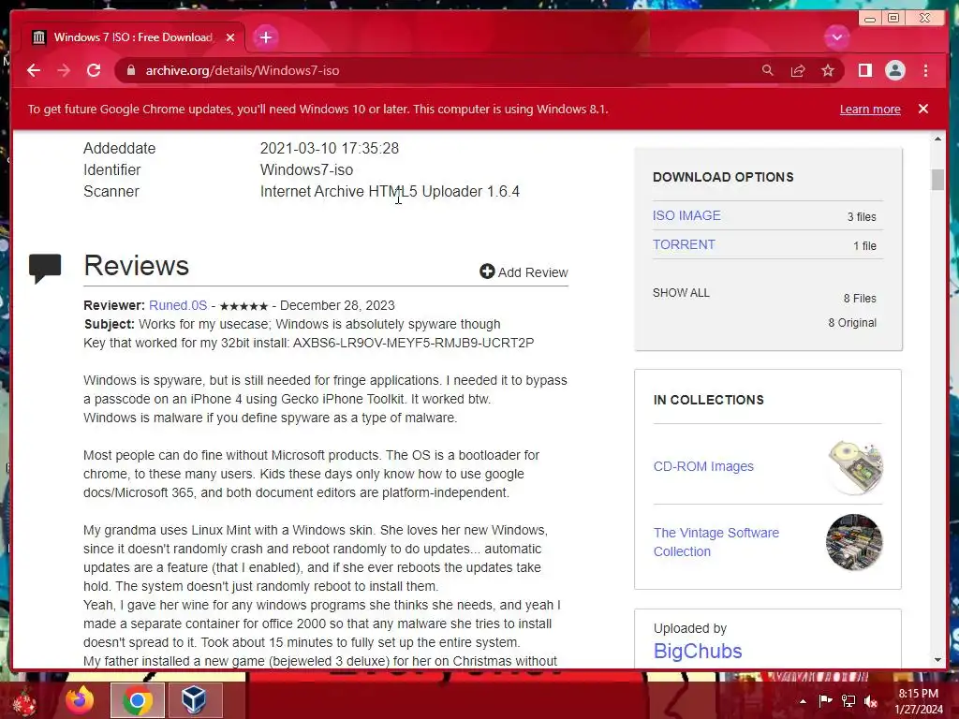Reload the archive.org page
This screenshot has width=959, height=719.
(x=94, y=70)
